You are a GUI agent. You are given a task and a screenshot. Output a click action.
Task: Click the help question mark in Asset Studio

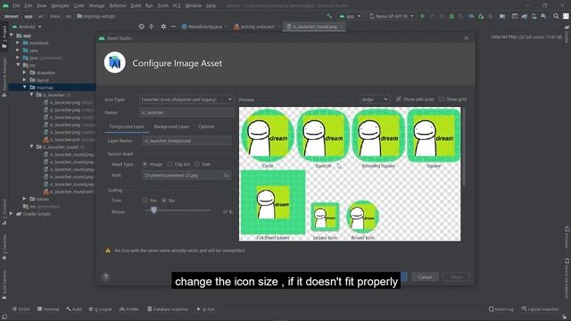coord(105,276)
